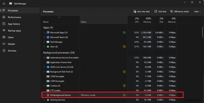Open the Services page
Screen dimensions: 204x103
20,51
